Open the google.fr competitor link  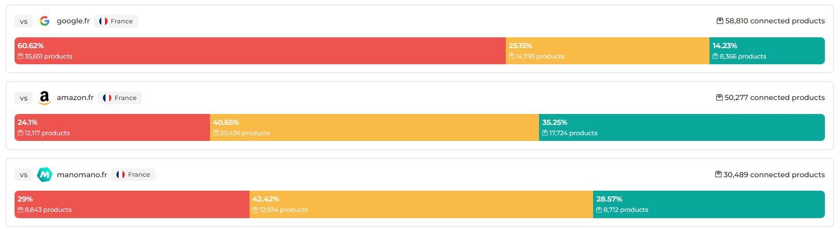pyautogui.click(x=73, y=21)
